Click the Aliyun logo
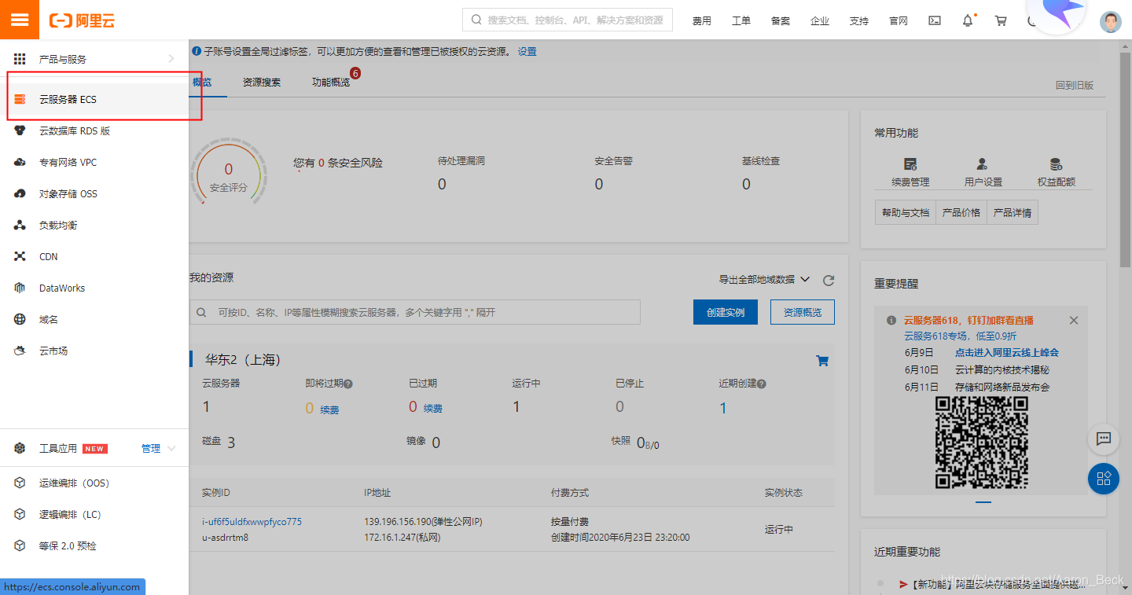 point(82,20)
